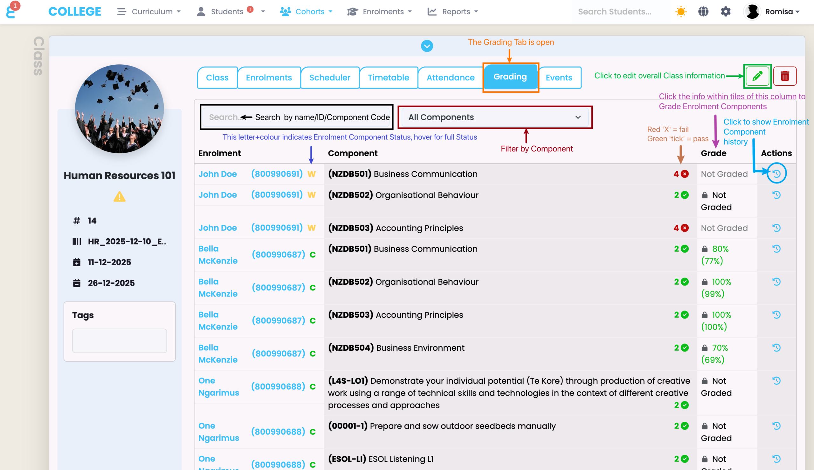Open the All Components filter dropdown

(494, 117)
